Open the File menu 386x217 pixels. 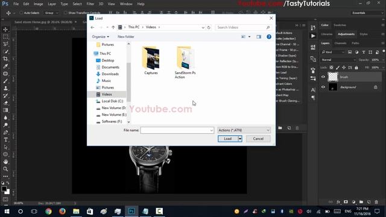click(x=16, y=4)
